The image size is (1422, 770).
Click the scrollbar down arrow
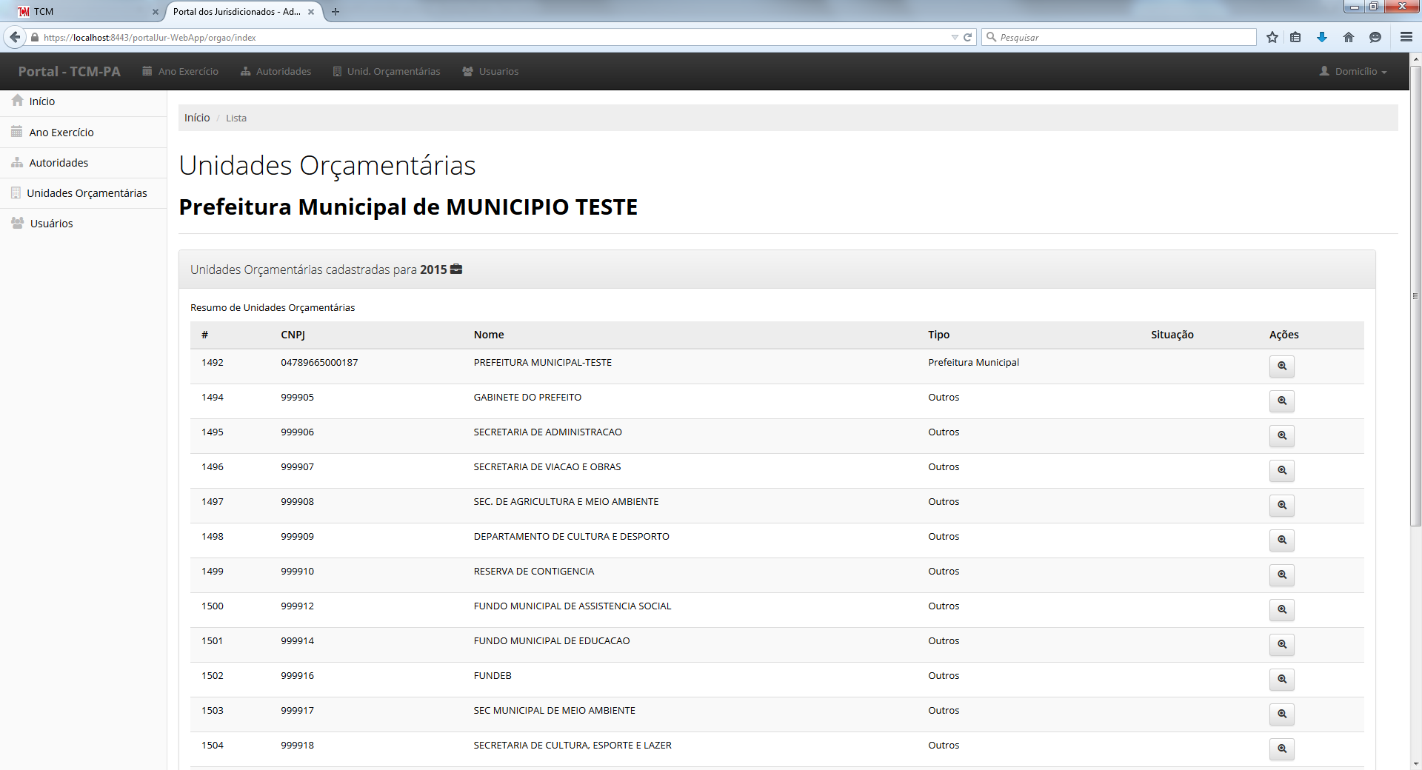point(1415,763)
